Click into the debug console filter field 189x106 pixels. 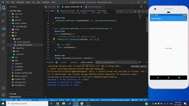pyautogui.click(x=116, y=62)
